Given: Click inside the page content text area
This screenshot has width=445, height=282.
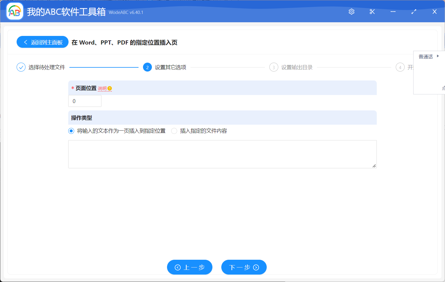Looking at the screenshot, I should pos(222,154).
